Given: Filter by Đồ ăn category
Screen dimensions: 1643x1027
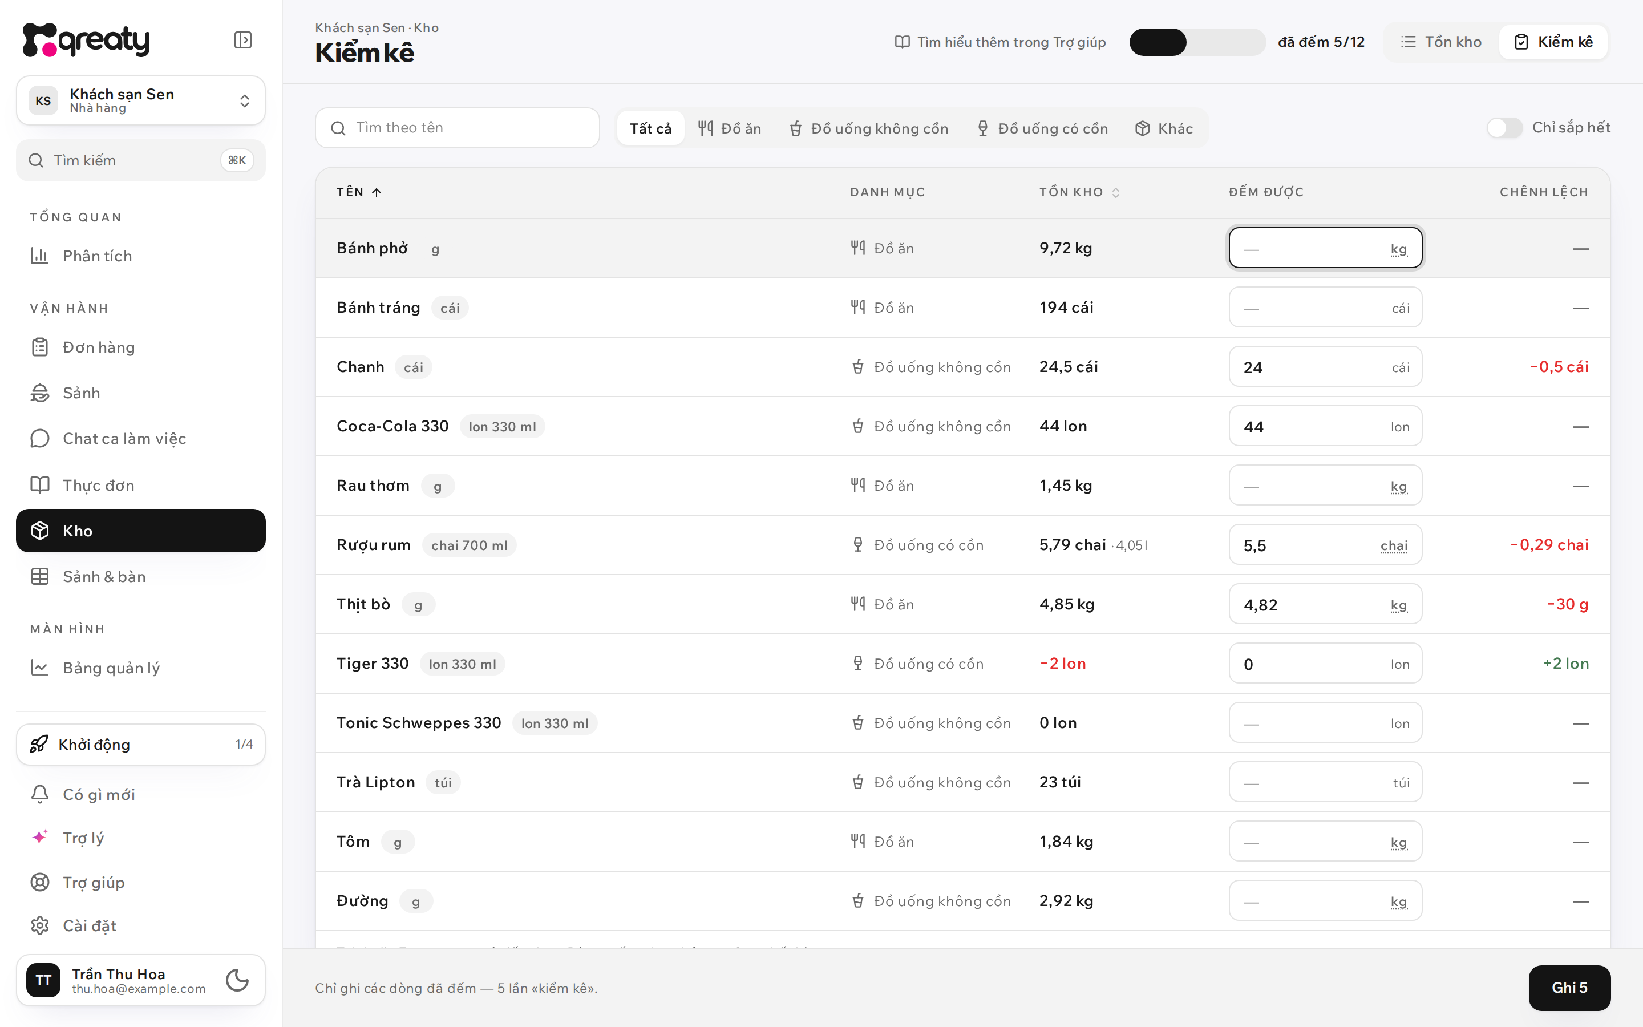Looking at the screenshot, I should pyautogui.click(x=730, y=128).
